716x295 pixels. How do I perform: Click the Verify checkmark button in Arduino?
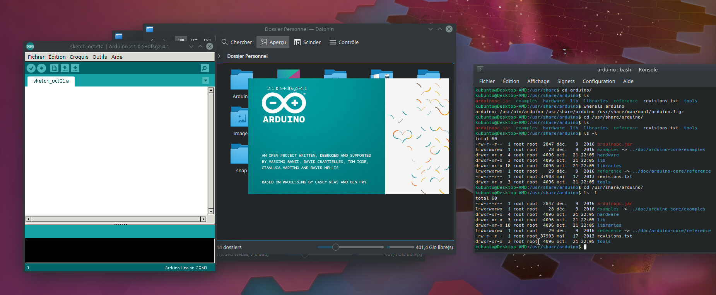(x=31, y=68)
